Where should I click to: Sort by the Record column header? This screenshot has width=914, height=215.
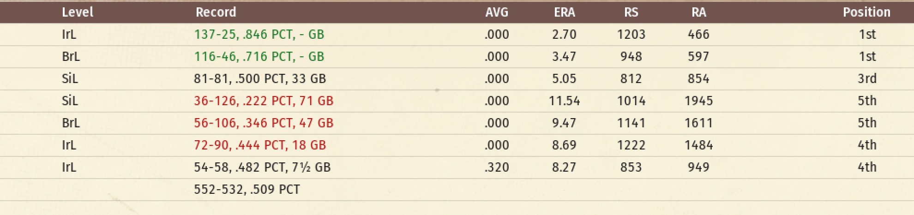(x=216, y=12)
